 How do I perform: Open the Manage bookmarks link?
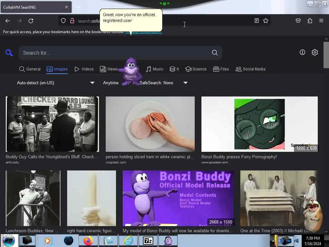coord(144,32)
